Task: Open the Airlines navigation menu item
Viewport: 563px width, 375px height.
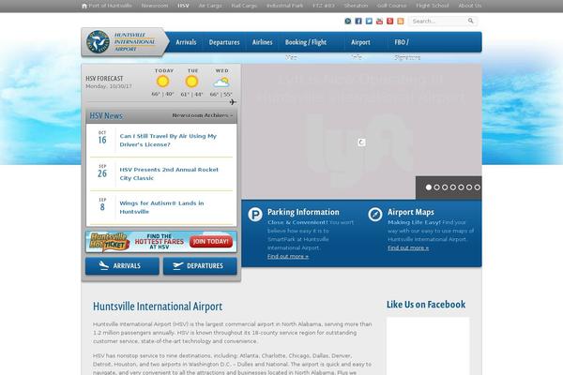Action: point(263,42)
